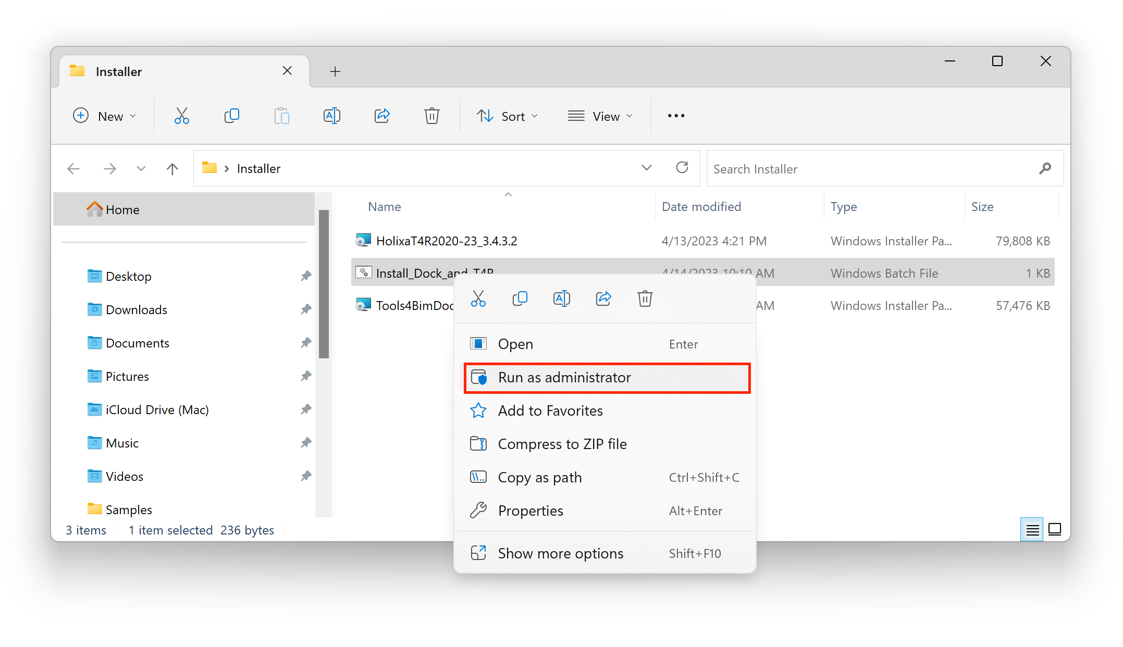Click the Copy icon in the context menu

tap(520, 298)
